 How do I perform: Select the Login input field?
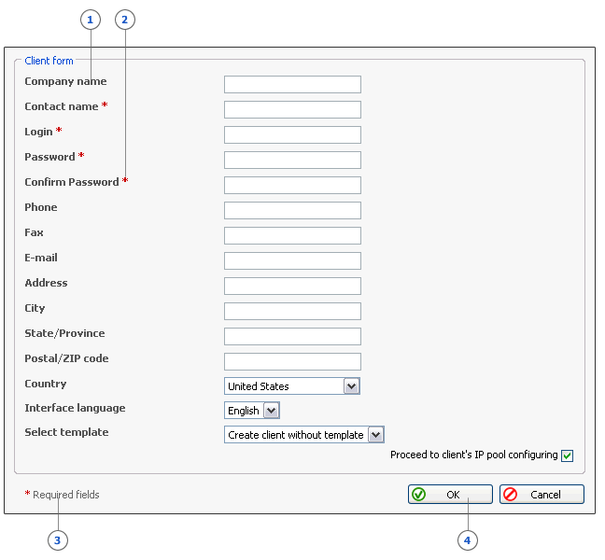tap(292, 135)
